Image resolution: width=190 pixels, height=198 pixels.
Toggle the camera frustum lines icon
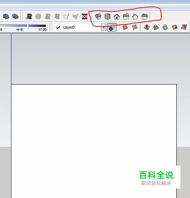(66, 16)
